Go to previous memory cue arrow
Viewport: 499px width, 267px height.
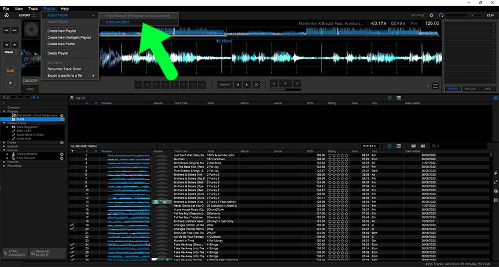[x=238, y=85]
